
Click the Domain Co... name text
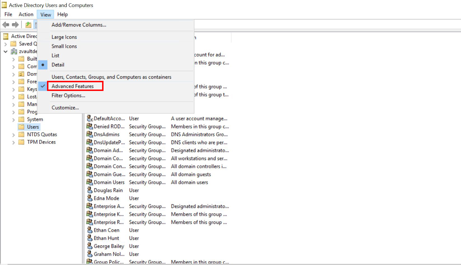click(x=108, y=158)
